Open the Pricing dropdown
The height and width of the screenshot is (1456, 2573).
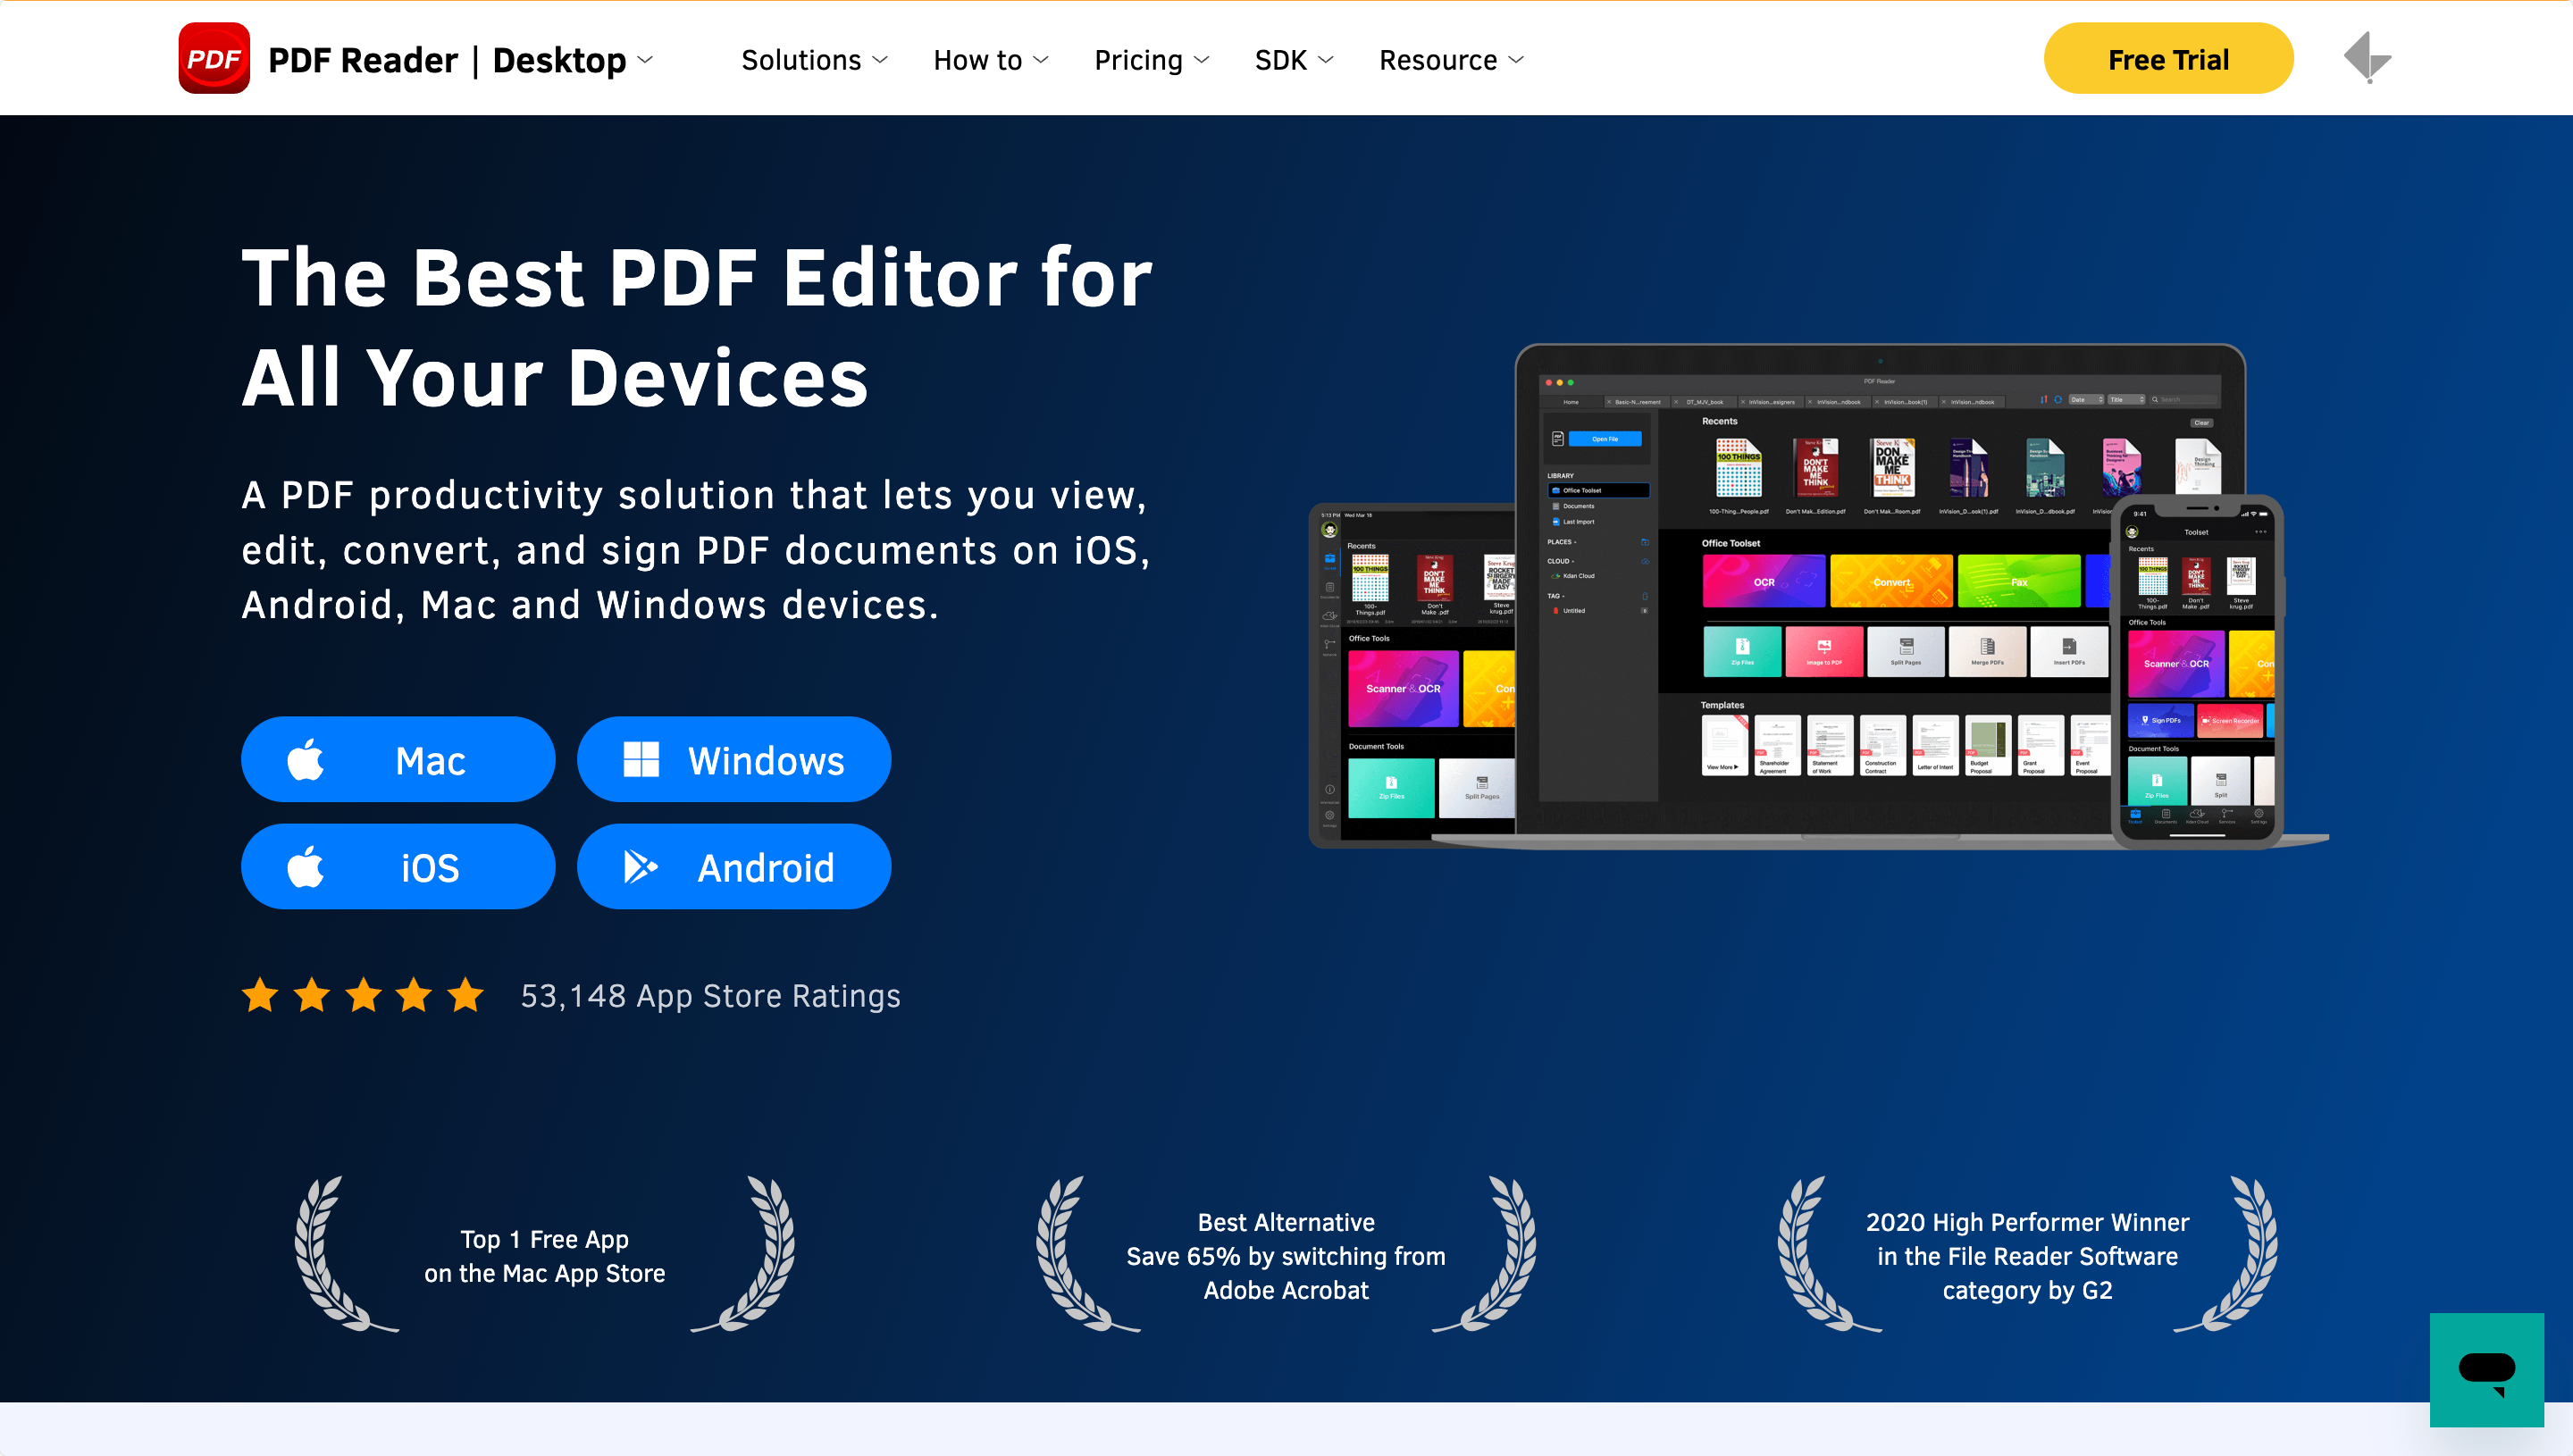(x=1152, y=60)
